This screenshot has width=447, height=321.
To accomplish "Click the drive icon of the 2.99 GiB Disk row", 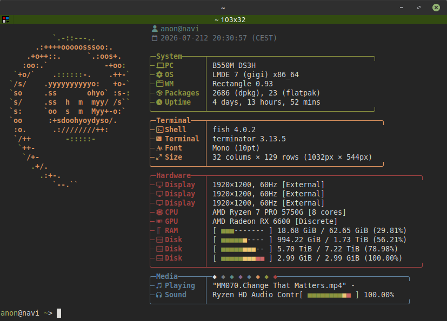I will click(159, 258).
